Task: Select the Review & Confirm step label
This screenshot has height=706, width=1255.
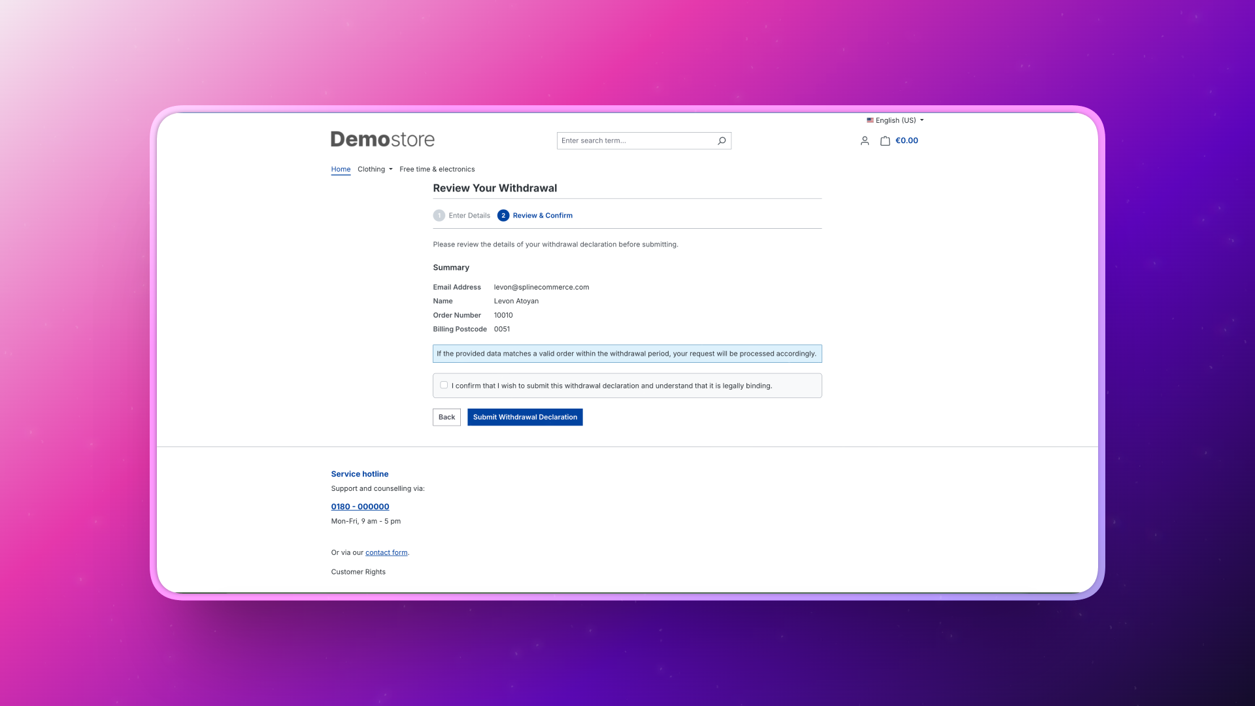Action: coord(543,216)
